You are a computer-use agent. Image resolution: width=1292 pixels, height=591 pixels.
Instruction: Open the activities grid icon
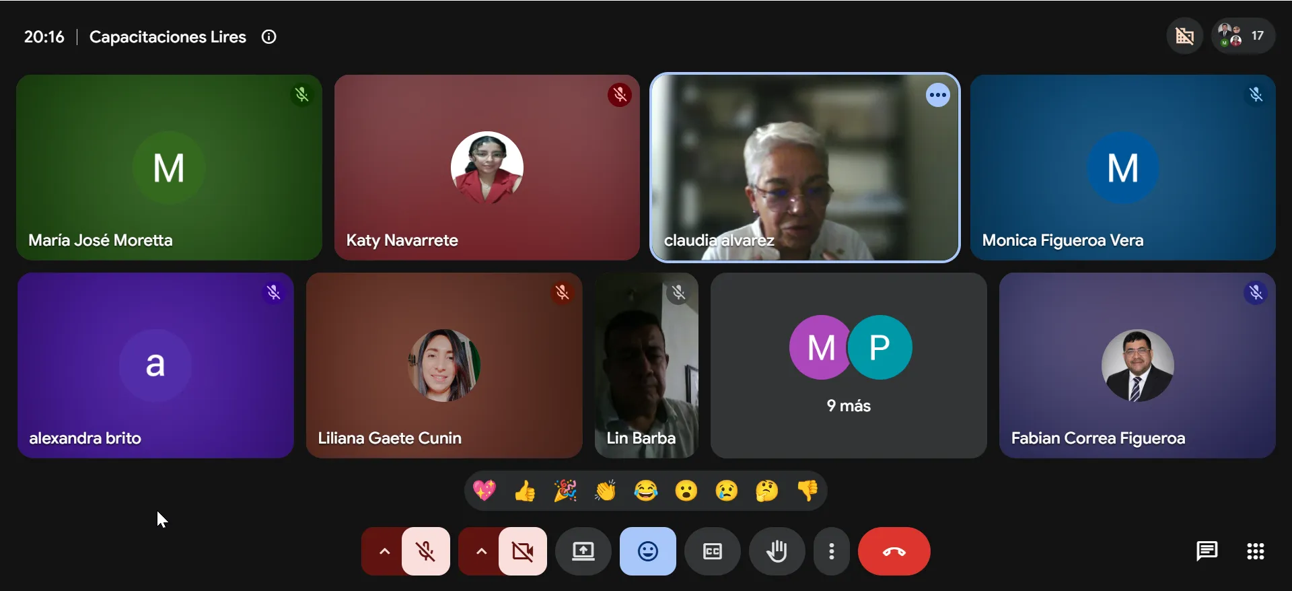(1255, 551)
